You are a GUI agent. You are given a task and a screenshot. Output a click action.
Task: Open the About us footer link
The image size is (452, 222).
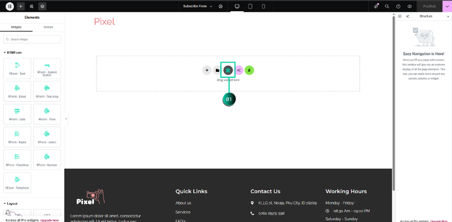click(183, 203)
